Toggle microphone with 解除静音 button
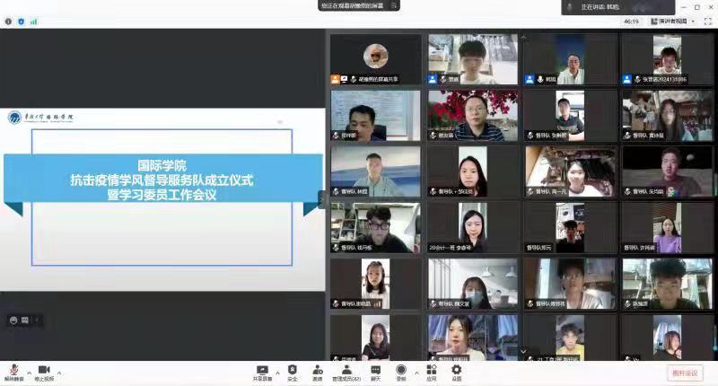The image size is (718, 386). (x=13, y=370)
